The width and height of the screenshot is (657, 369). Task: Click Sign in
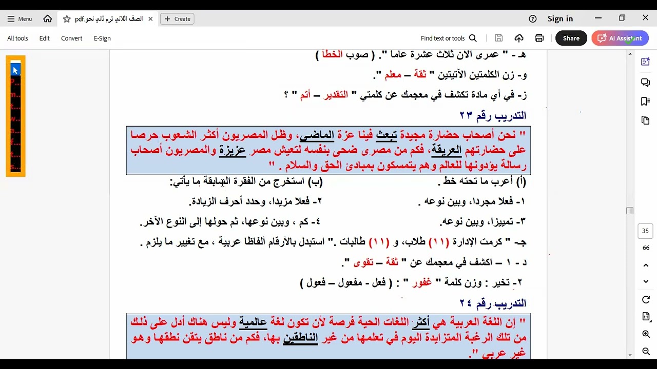coord(560,19)
